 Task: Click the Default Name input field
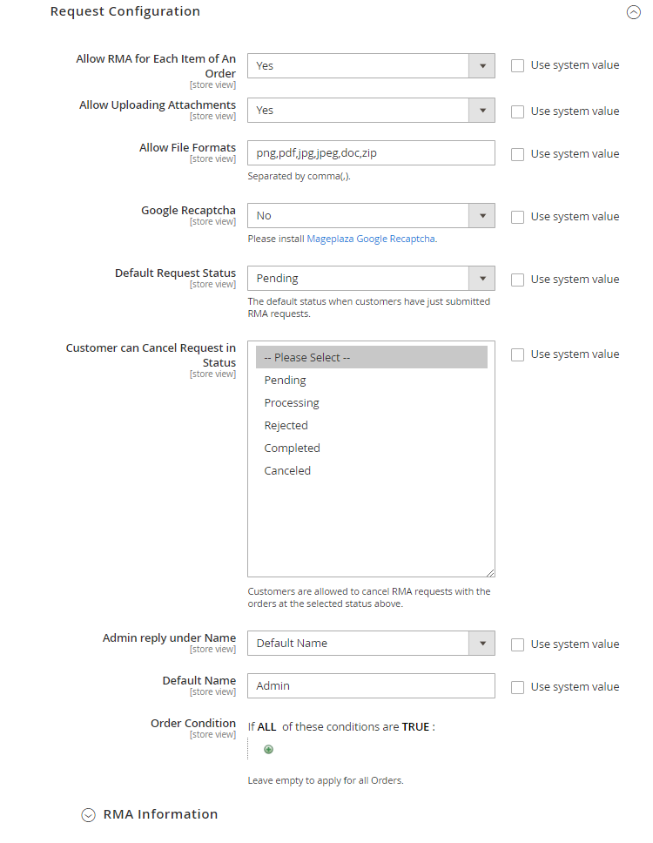[x=371, y=686]
